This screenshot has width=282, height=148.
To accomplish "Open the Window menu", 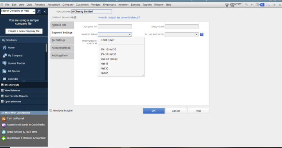I will pyautogui.click(x=159, y=5).
